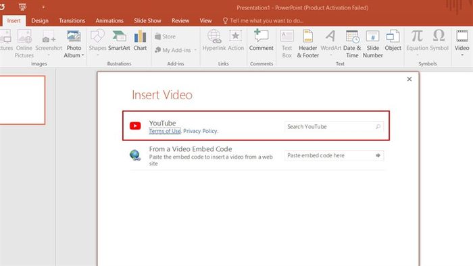Open the Slide Show tab
The width and height of the screenshot is (473, 266).
[x=147, y=20]
